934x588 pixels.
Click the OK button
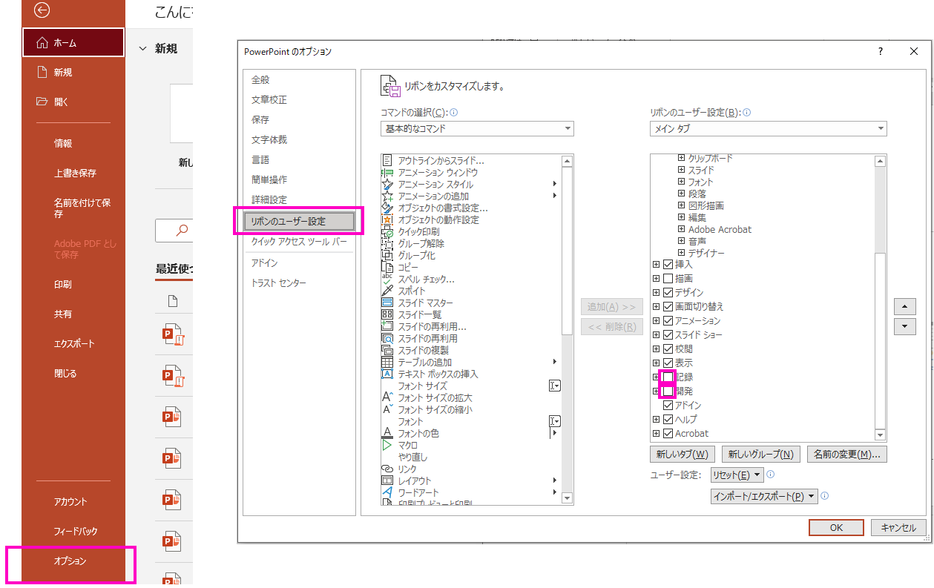coord(836,527)
